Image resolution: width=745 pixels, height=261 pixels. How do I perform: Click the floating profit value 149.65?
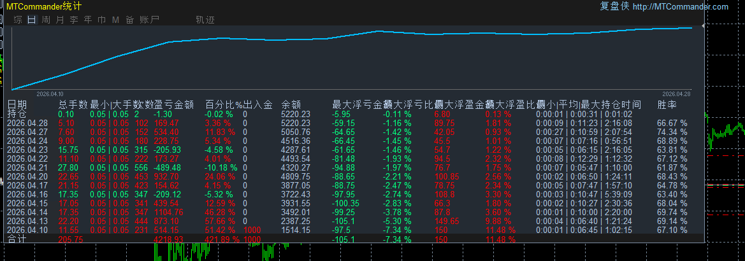click(447, 221)
